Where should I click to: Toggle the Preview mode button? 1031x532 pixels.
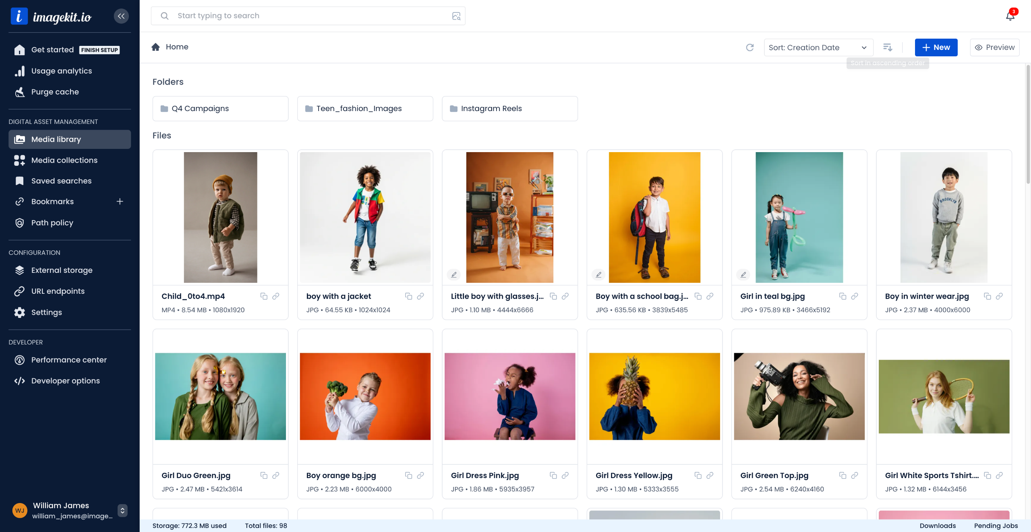995,47
